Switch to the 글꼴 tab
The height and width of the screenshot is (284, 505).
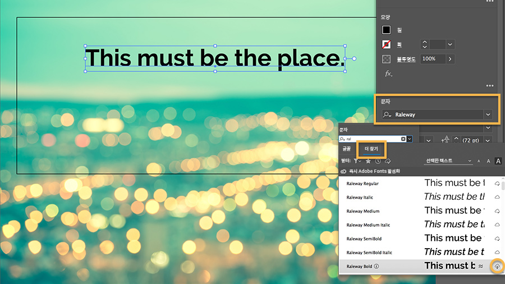347,148
